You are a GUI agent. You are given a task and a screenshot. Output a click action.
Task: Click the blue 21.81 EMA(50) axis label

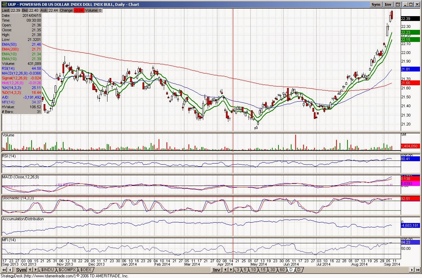411,69
